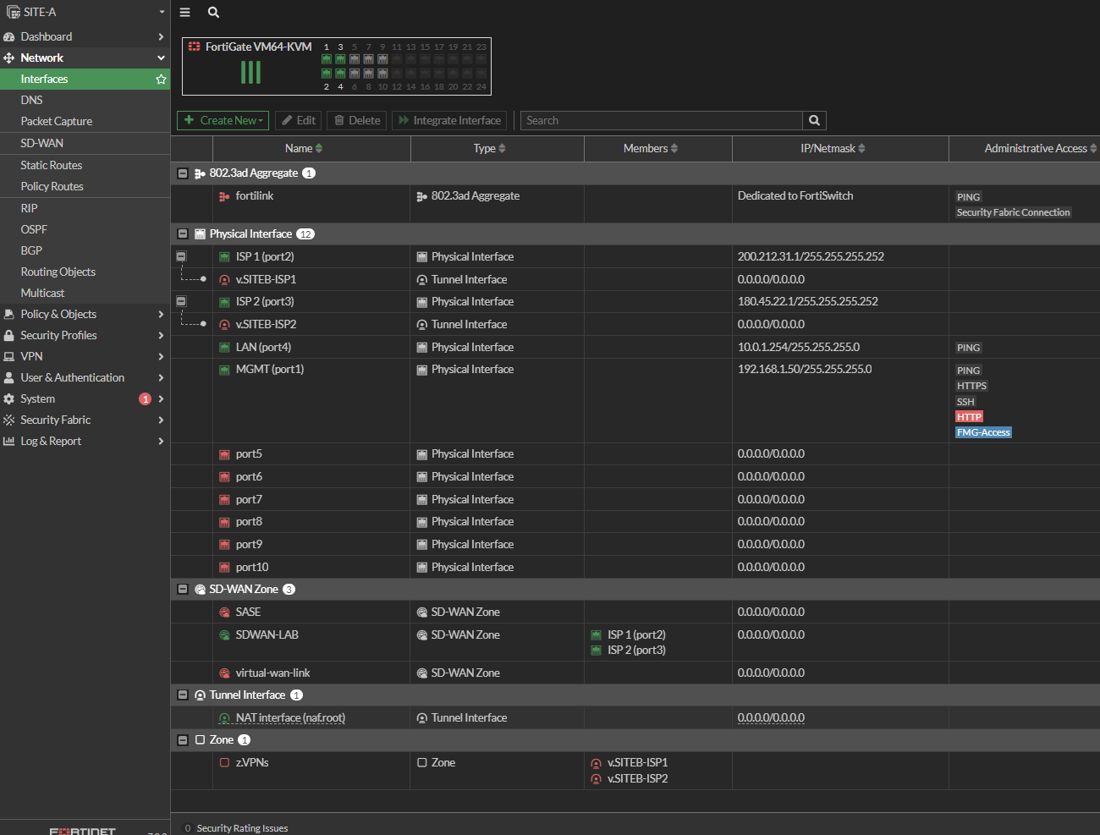This screenshot has height=835, width=1100.
Task: Click the magnifier icon in top bar
Action: (213, 13)
